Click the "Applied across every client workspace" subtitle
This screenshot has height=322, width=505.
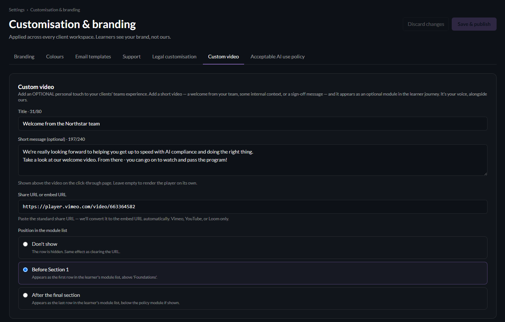click(x=90, y=37)
